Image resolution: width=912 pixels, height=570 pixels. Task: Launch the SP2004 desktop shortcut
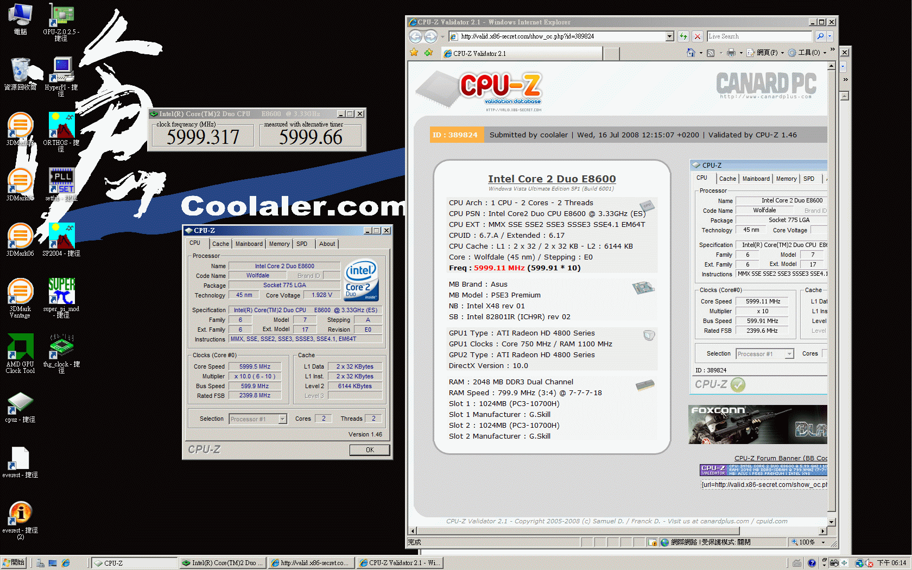(x=61, y=239)
